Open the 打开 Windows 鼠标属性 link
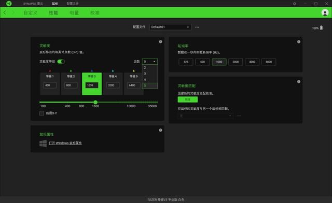The height and width of the screenshot is (203, 332). [x=65, y=143]
